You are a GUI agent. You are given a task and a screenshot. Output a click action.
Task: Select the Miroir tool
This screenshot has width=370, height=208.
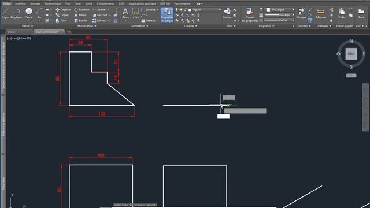(80, 15)
